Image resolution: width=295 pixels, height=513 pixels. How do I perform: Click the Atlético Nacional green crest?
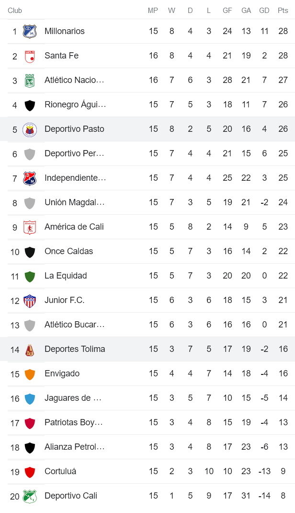[30, 80]
